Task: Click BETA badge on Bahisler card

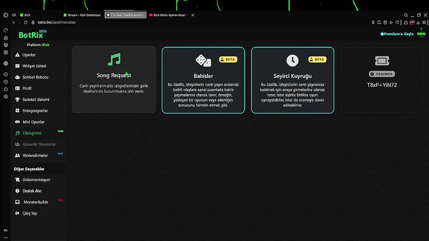Action: click(228, 59)
